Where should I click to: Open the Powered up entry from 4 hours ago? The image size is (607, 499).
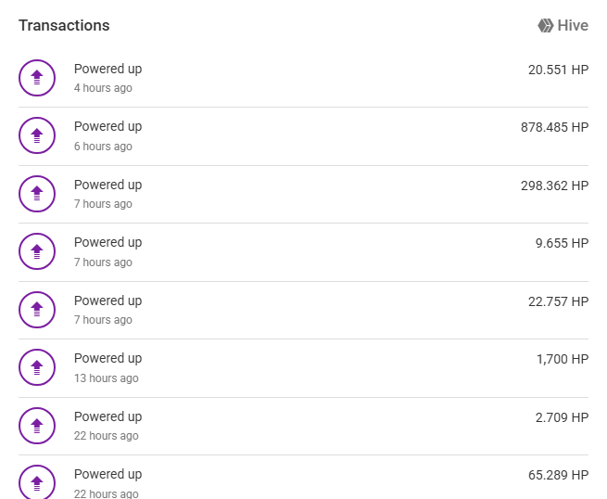point(107,69)
